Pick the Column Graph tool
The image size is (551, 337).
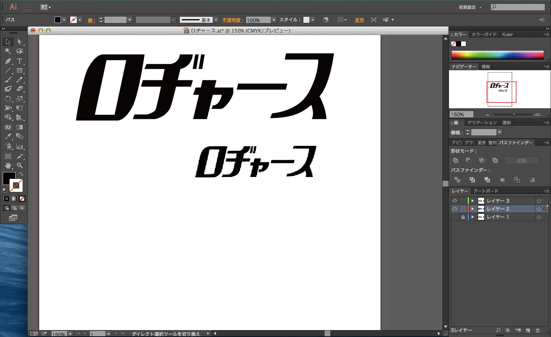[x=20, y=146]
